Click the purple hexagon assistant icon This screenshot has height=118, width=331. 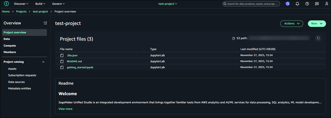click(288, 4)
